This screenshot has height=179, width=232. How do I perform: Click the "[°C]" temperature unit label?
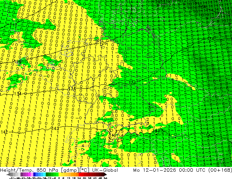pos(85,170)
